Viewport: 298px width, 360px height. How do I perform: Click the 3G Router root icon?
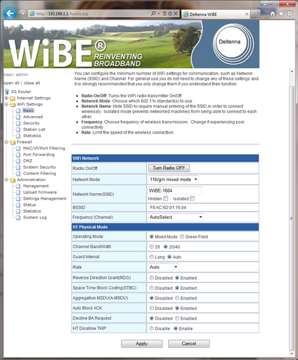coord(7,92)
